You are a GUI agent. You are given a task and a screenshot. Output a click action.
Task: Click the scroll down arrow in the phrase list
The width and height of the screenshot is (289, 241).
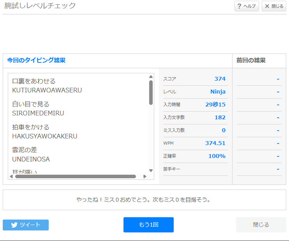(x=151, y=170)
